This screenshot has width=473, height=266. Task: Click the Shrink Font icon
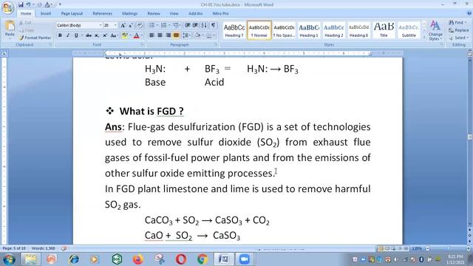tap(131, 26)
